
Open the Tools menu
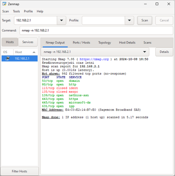[16, 11]
